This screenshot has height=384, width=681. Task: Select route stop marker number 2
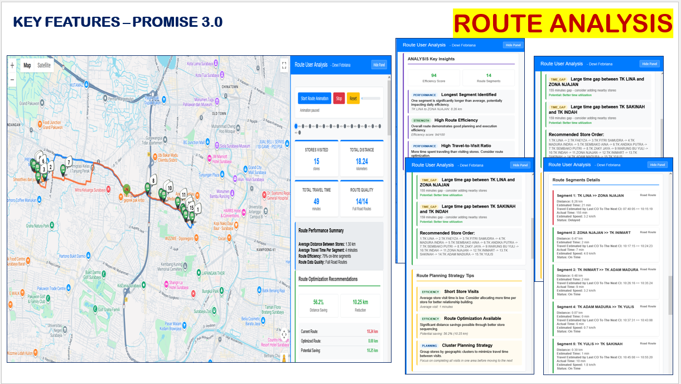(x=51, y=167)
